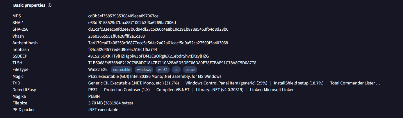Click the "Basic properties" section heading
The image size is (403, 118).
pos(29,5)
